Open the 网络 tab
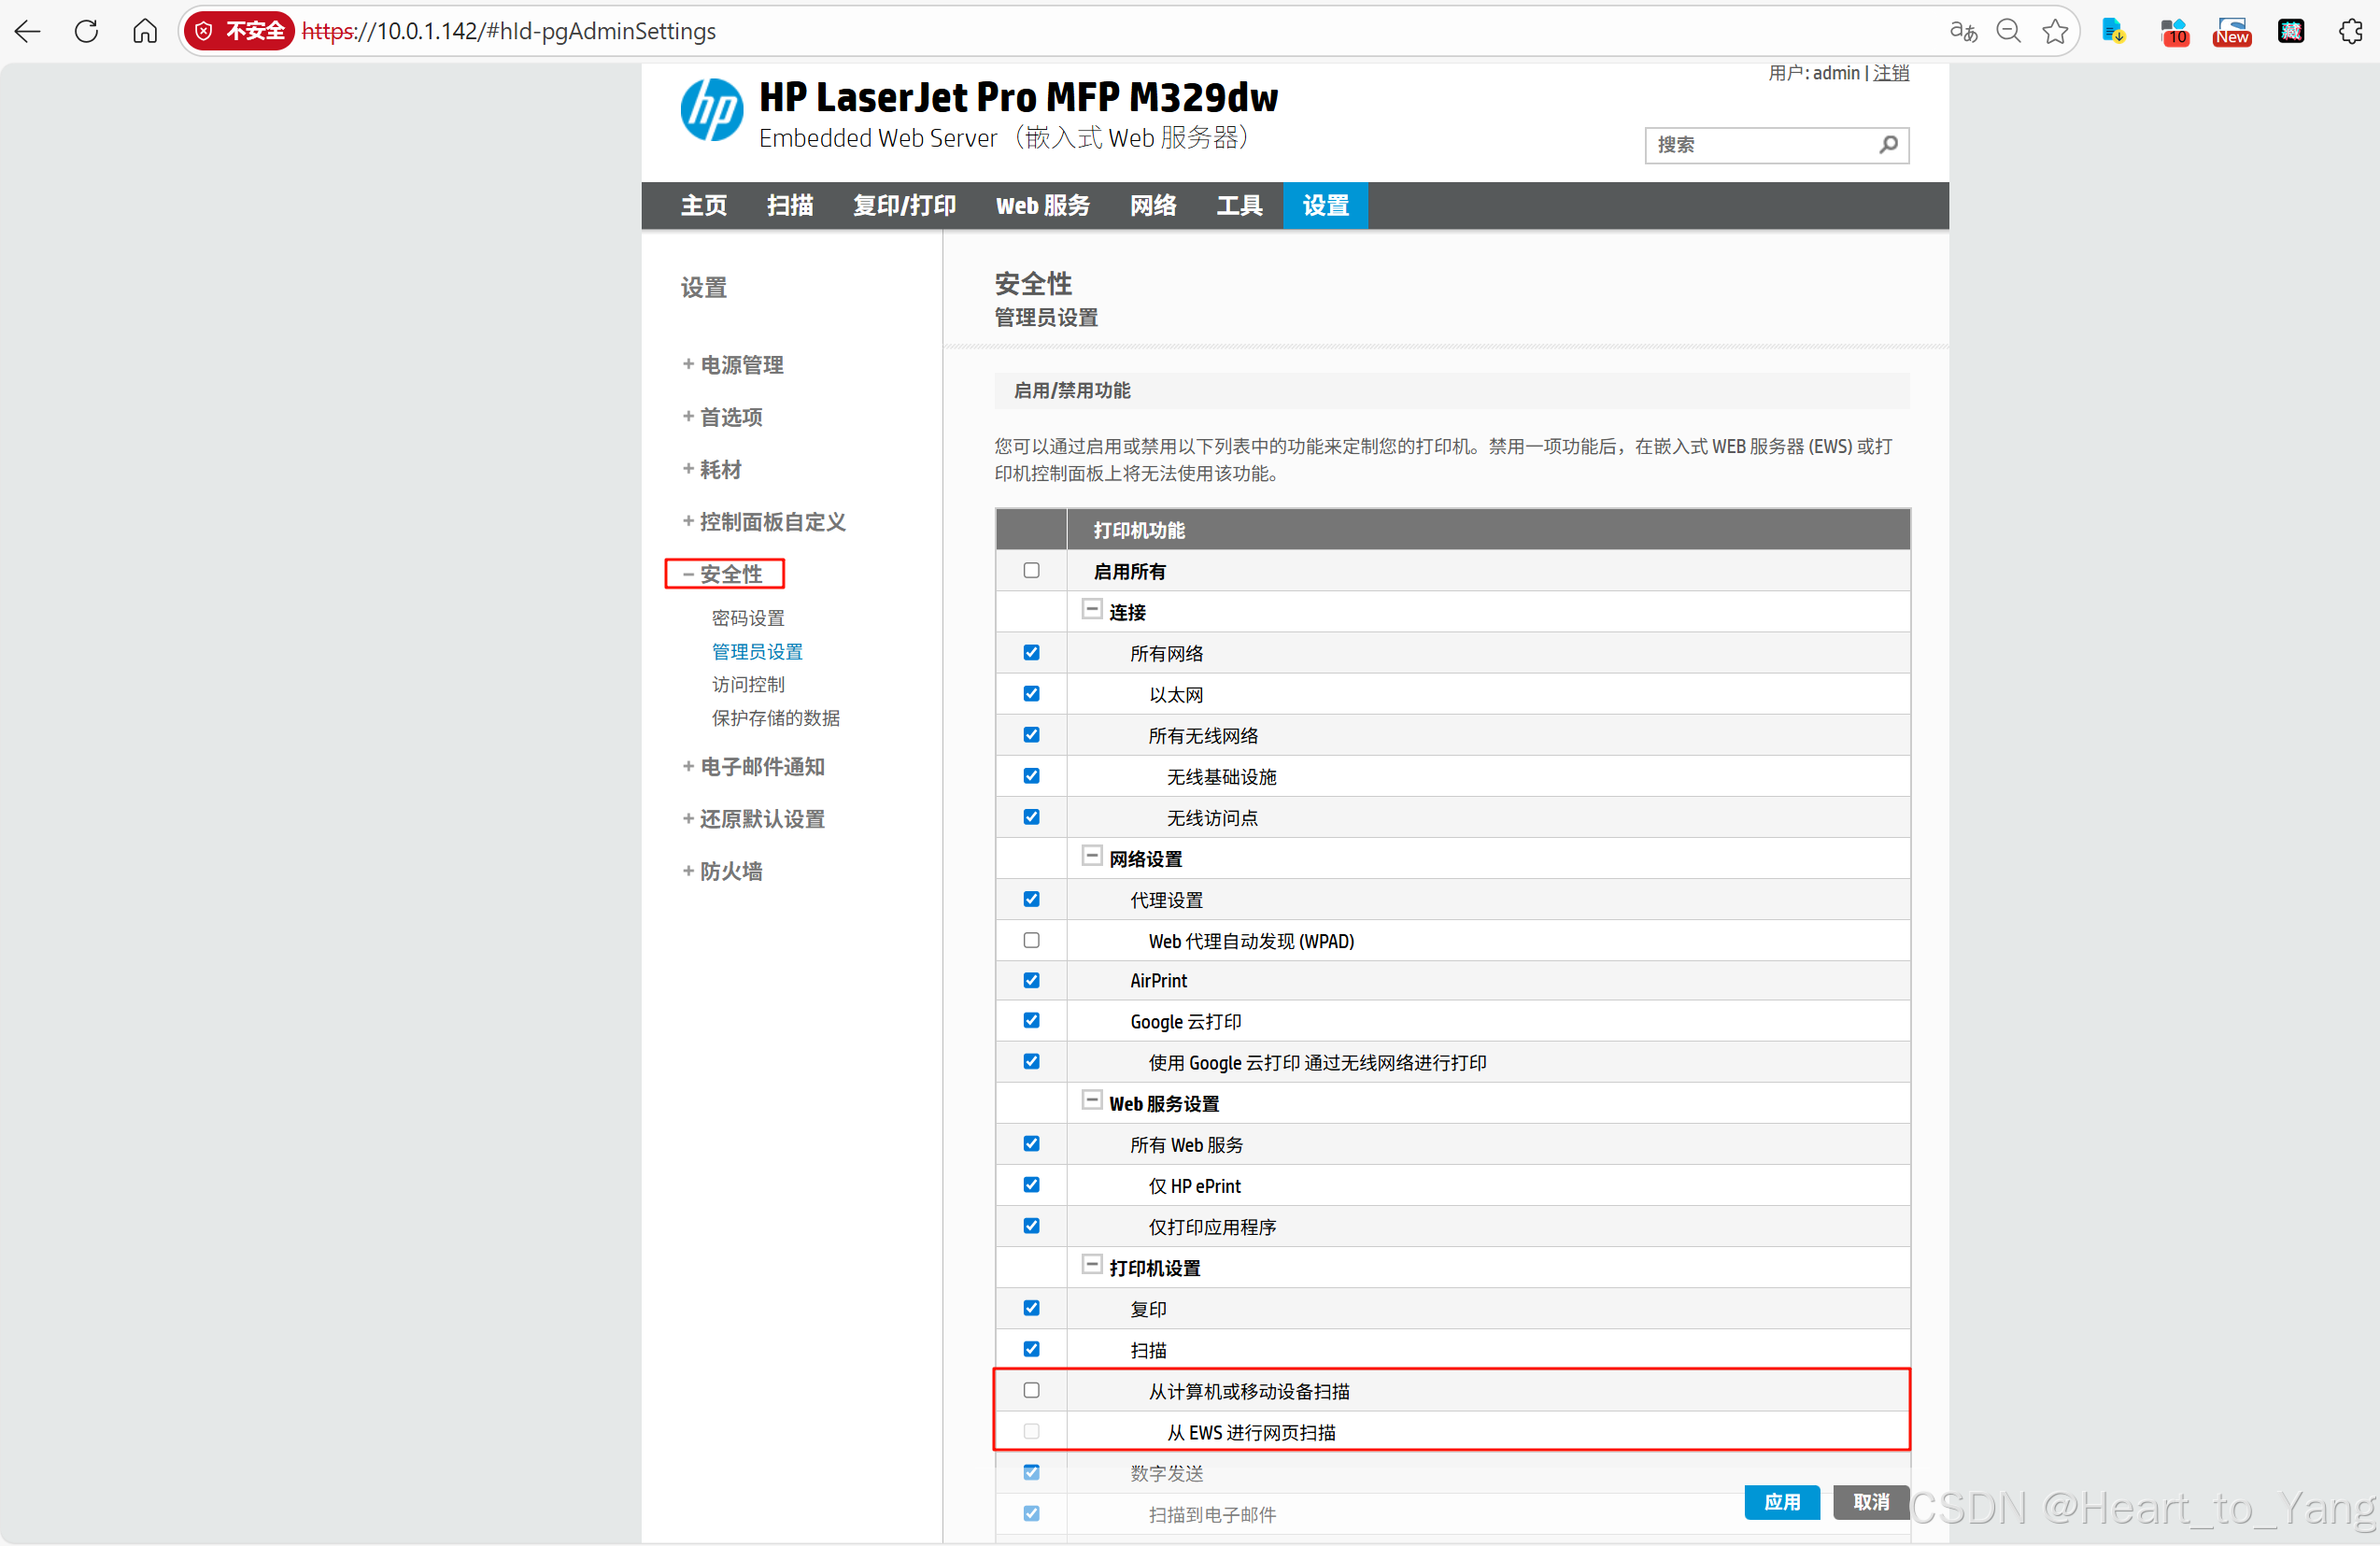Screen dimensions: 2380x1546 point(1152,205)
